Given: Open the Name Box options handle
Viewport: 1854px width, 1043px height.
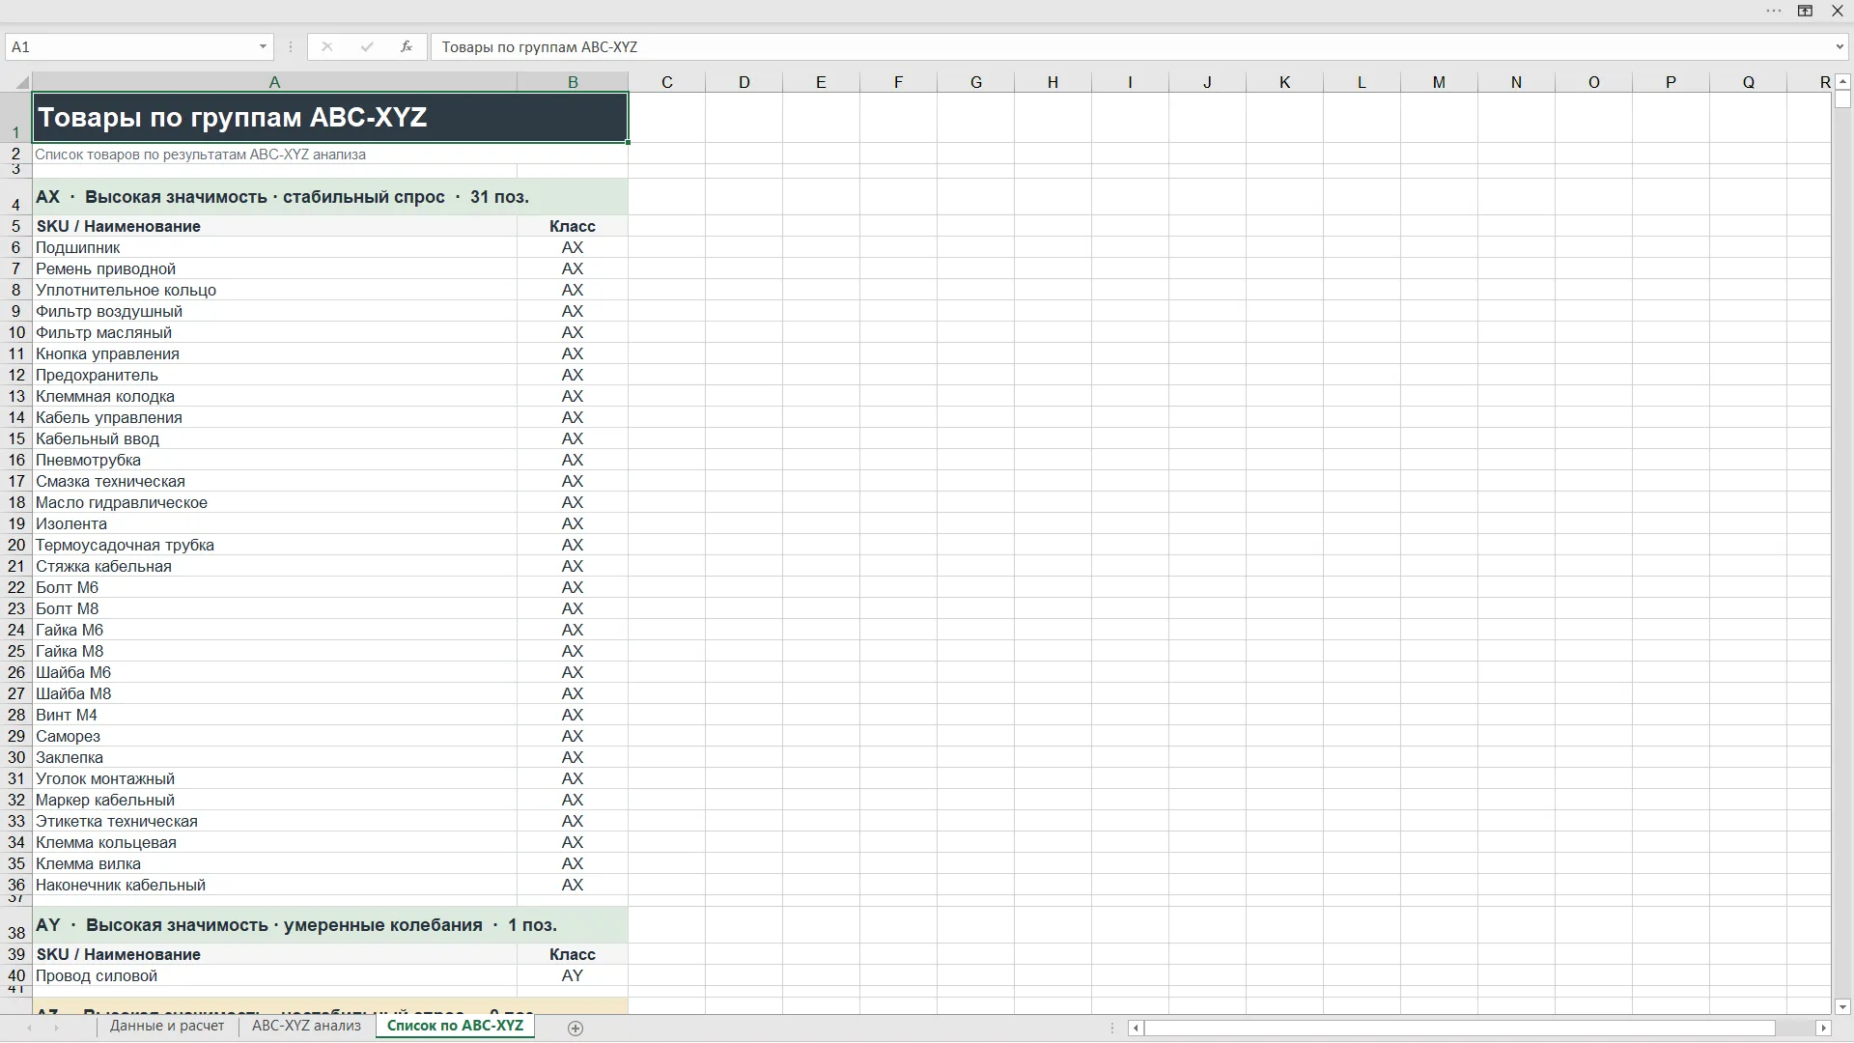Looking at the screenshot, I should 290,46.
